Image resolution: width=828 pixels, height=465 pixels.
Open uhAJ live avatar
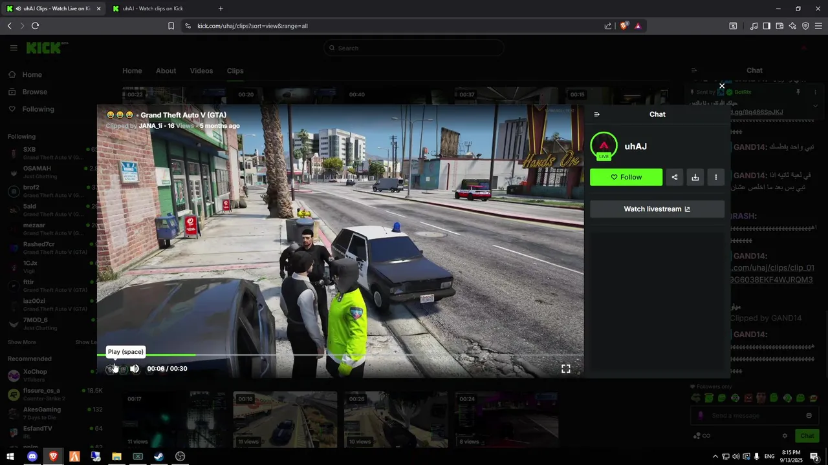(x=604, y=146)
